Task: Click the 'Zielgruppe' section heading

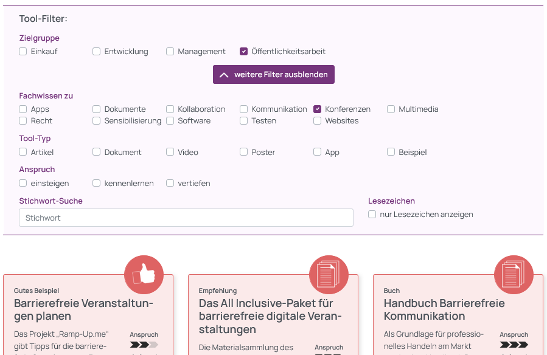Action: click(40, 38)
